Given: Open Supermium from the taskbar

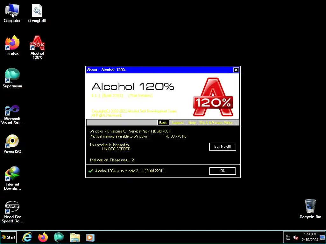Looking at the screenshot, I should point(59,237).
